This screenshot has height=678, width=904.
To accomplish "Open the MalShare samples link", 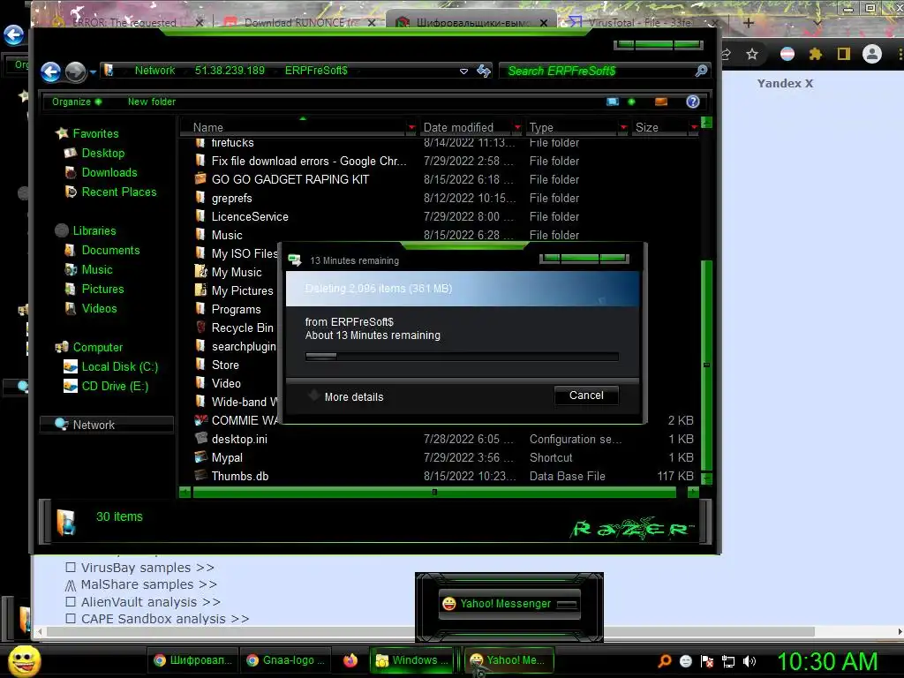I will [148, 584].
